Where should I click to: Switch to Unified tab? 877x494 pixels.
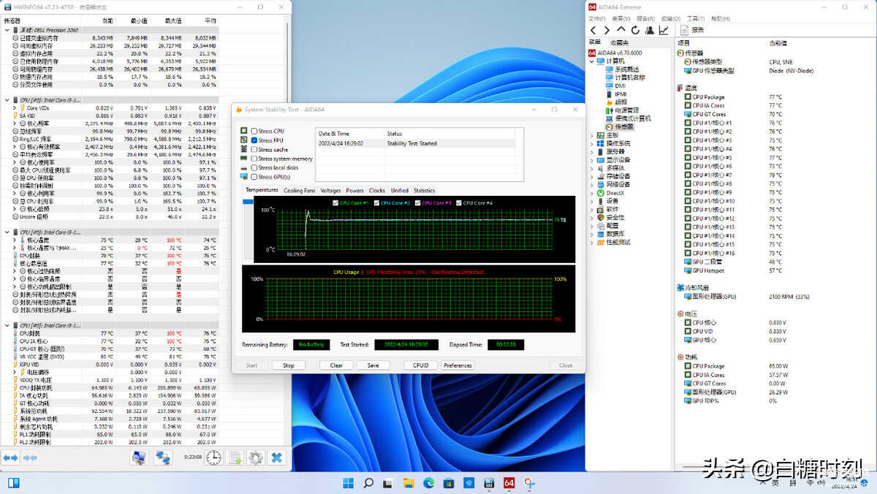400,191
